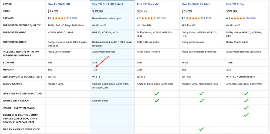Viewport: 270px width, 134px height.
Task: Open the 39,203 reviews link
Action: tap(72, 18)
